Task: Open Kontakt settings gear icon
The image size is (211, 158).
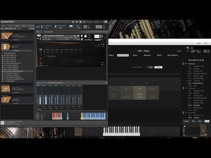Action: tap(77, 22)
